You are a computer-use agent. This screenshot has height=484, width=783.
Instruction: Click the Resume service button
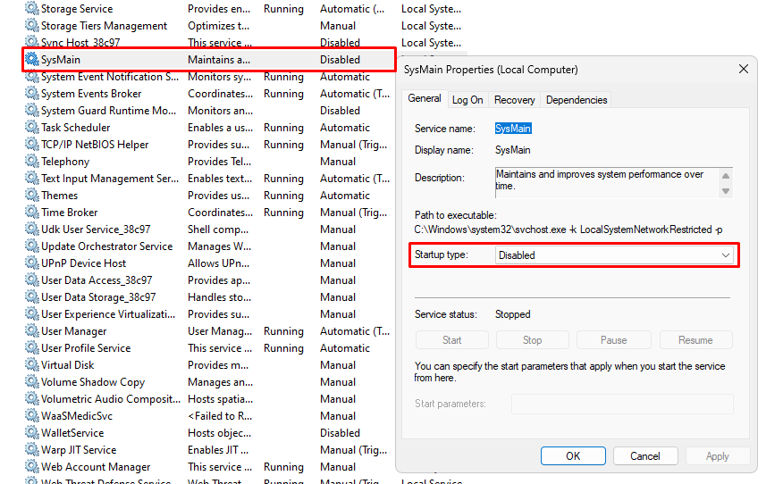click(695, 340)
